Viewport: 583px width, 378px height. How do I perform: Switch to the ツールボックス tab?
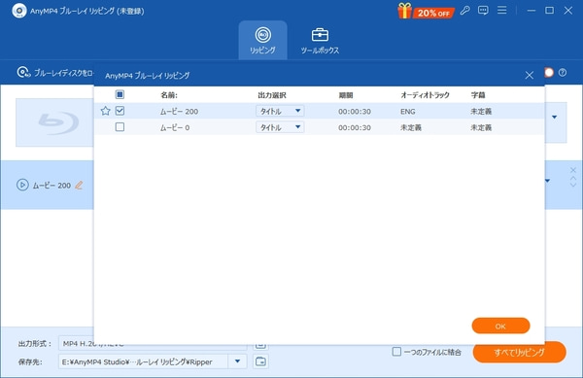pos(320,40)
